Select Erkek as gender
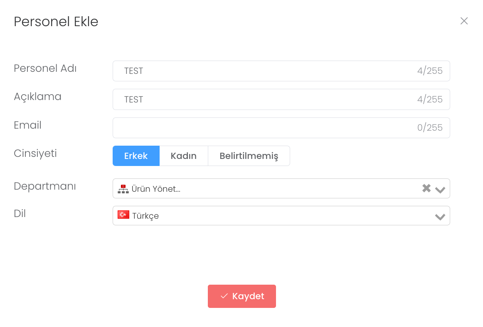 136,156
